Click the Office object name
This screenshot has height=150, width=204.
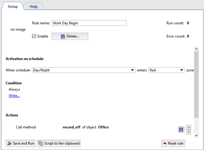pyautogui.click(x=103, y=127)
